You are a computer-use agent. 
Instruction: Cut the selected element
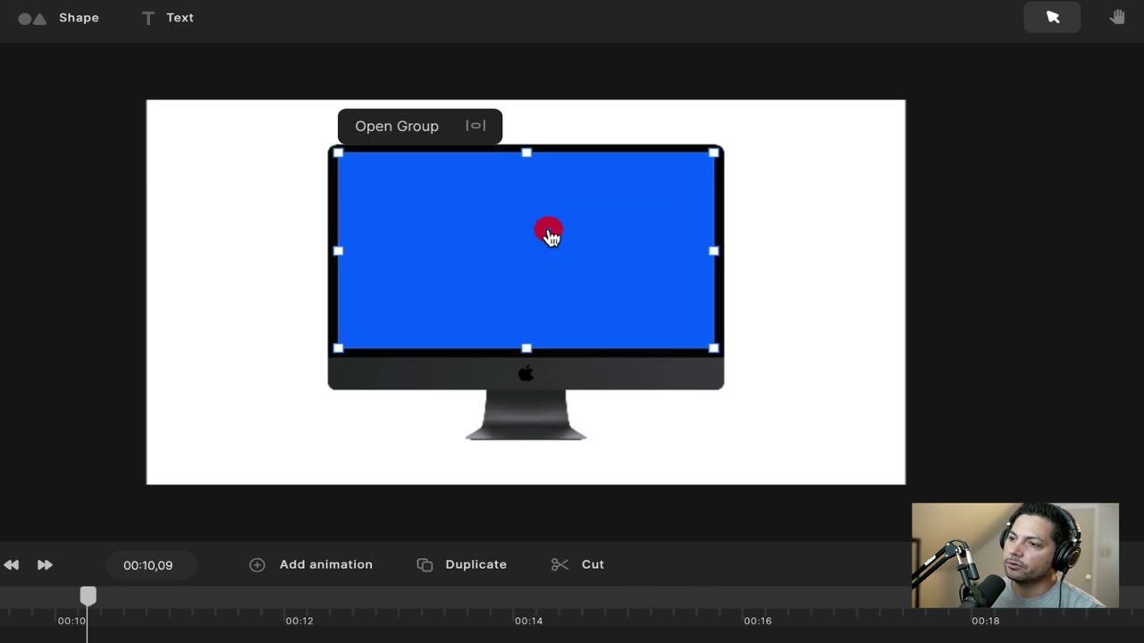(577, 564)
